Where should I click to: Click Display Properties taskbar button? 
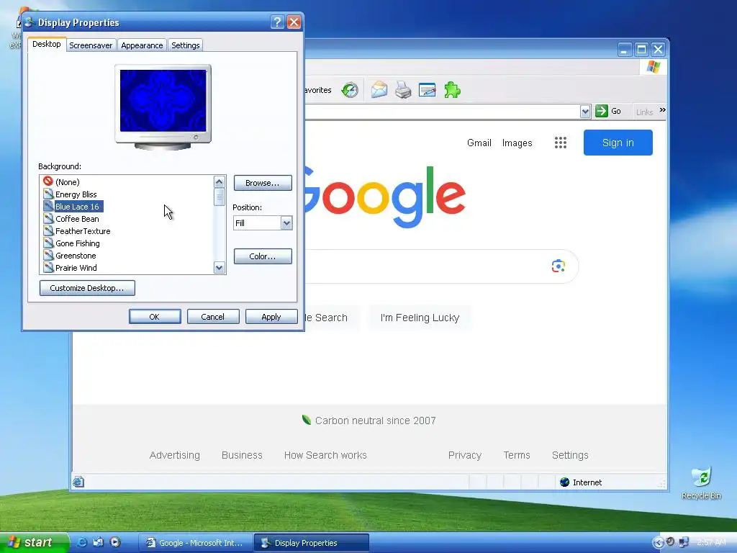pos(312,543)
